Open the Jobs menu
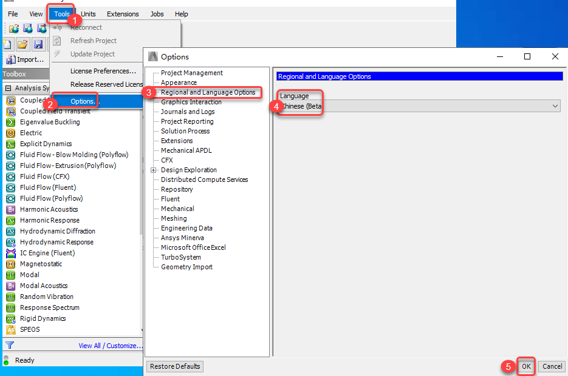This screenshot has width=568, height=376. pos(157,14)
